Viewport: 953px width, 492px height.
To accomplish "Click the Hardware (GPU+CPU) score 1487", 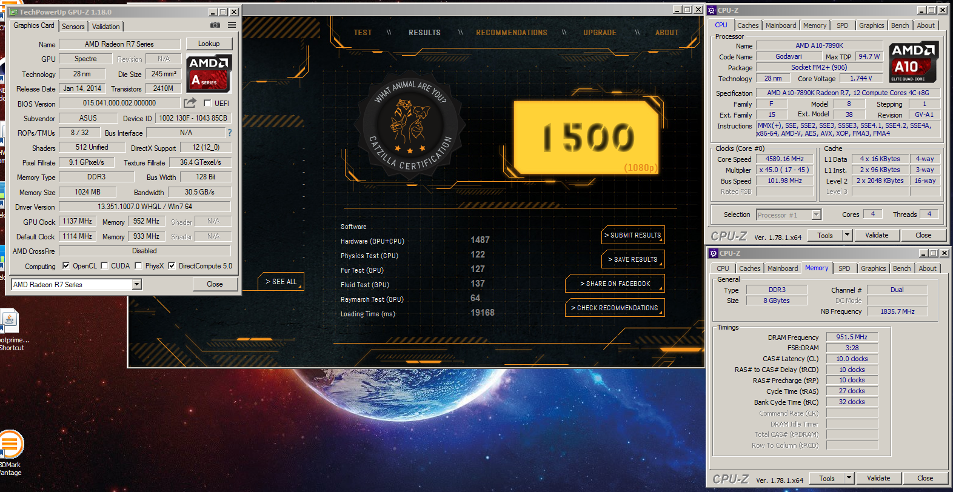I will (480, 240).
